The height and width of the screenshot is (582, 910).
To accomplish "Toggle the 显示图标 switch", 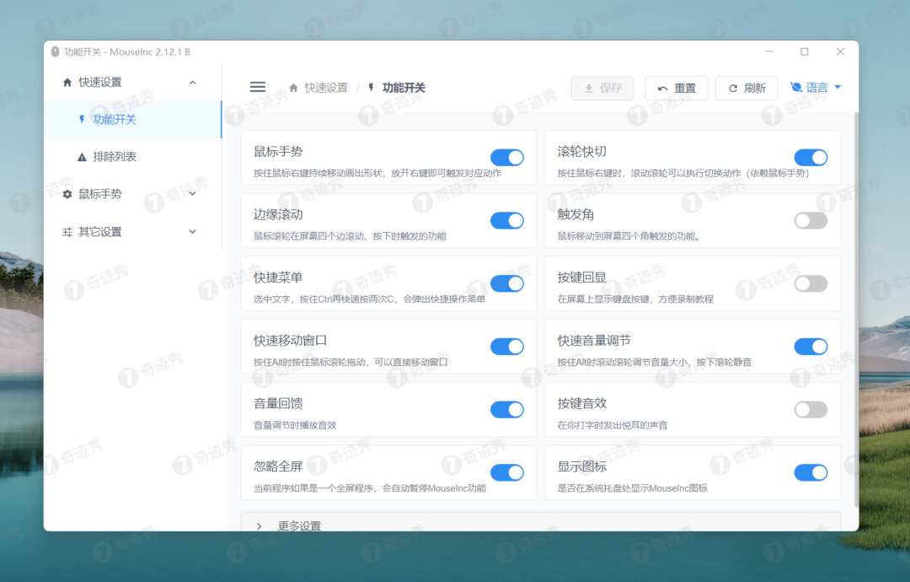I will click(x=811, y=473).
